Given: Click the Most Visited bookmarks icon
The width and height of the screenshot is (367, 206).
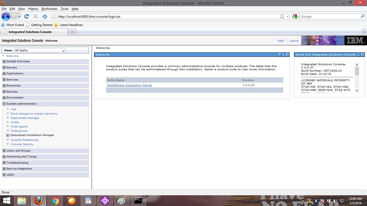Looking at the screenshot, I should pyautogui.click(x=3, y=25).
